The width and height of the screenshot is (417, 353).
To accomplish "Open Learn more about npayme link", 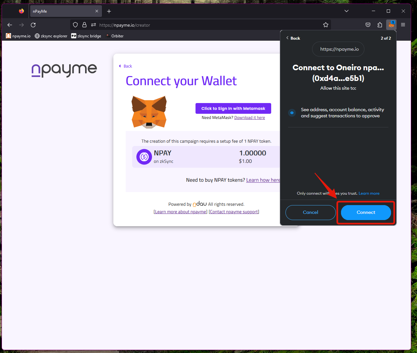I will point(181,212).
